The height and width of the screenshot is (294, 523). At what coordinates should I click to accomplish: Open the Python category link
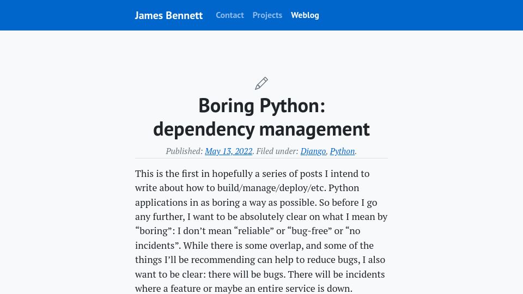(342, 151)
